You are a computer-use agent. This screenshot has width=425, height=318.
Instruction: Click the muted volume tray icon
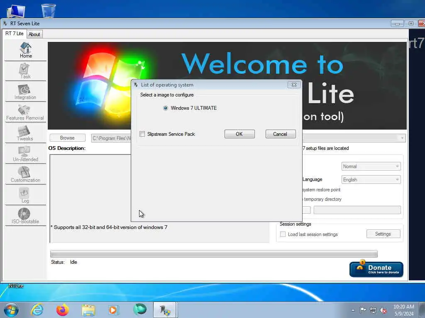pos(383,310)
